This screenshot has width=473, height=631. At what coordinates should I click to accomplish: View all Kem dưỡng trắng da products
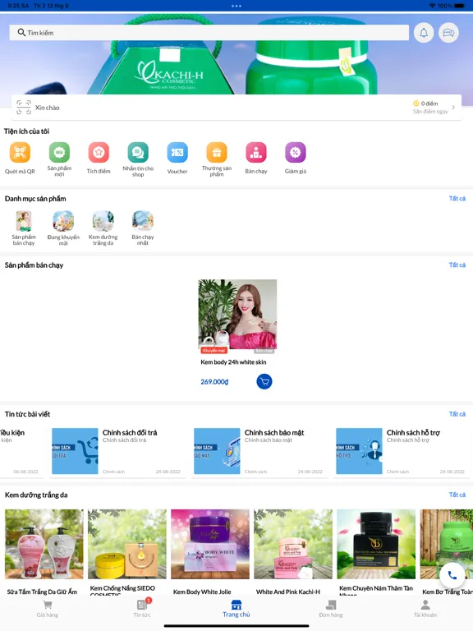(x=457, y=495)
